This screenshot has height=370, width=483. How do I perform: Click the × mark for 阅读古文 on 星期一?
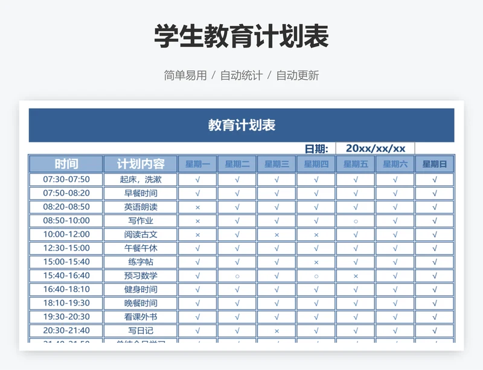point(198,235)
